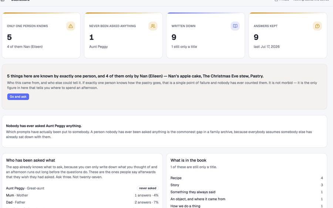The height and width of the screenshot is (208, 333).
Task: Open the Never Been Asked Anything card
Action: (x=123, y=35)
